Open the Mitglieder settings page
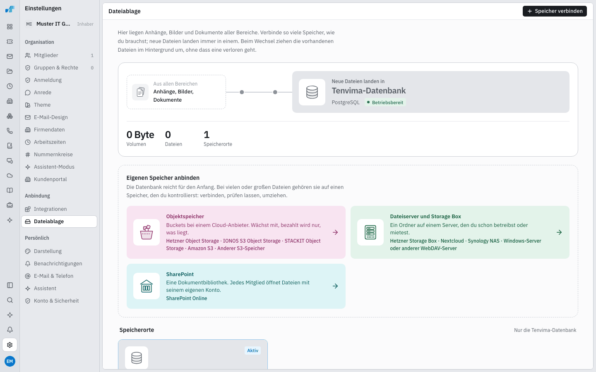Screen dimensions: 596x372 59,55
